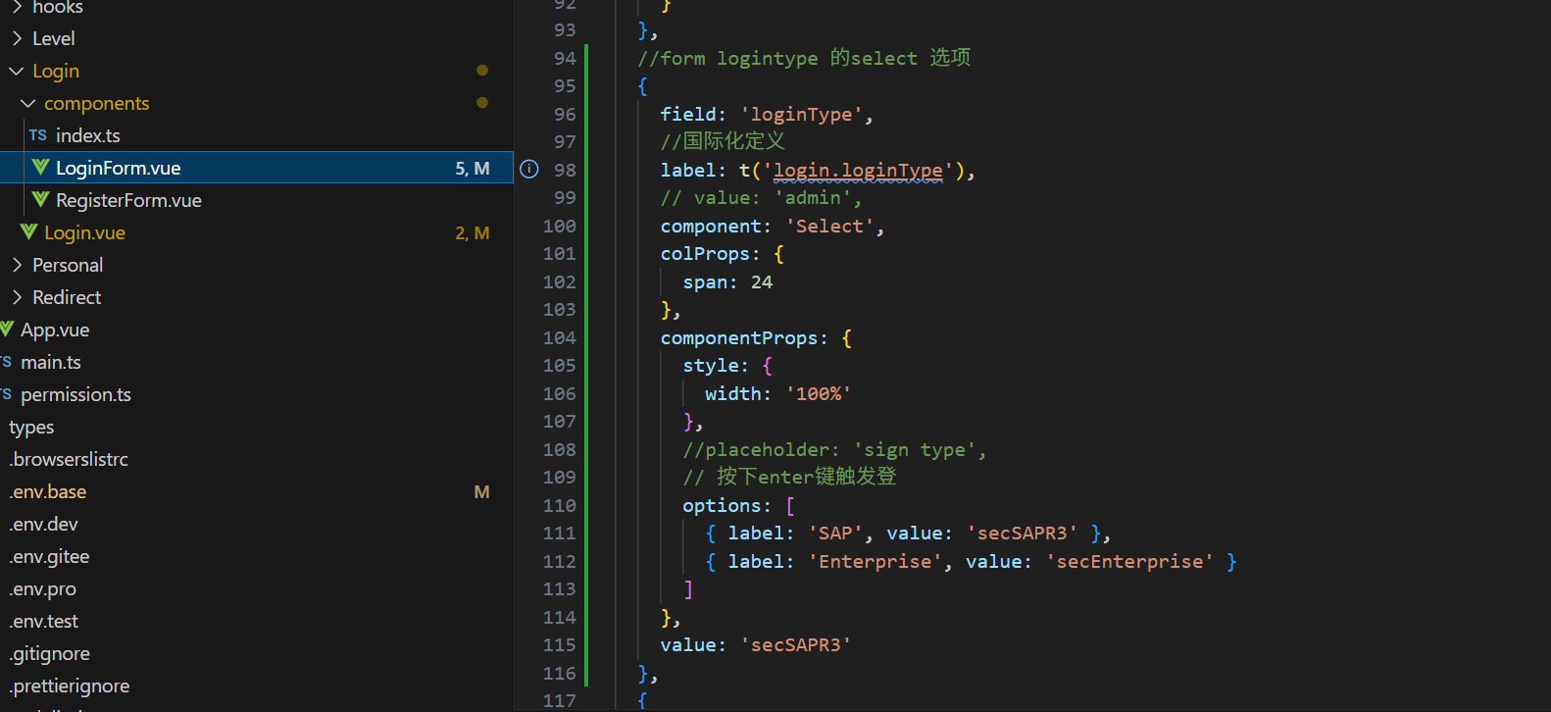Click the info hint icon on line 98
This screenshot has height=712, width=1551.
pos(529,169)
